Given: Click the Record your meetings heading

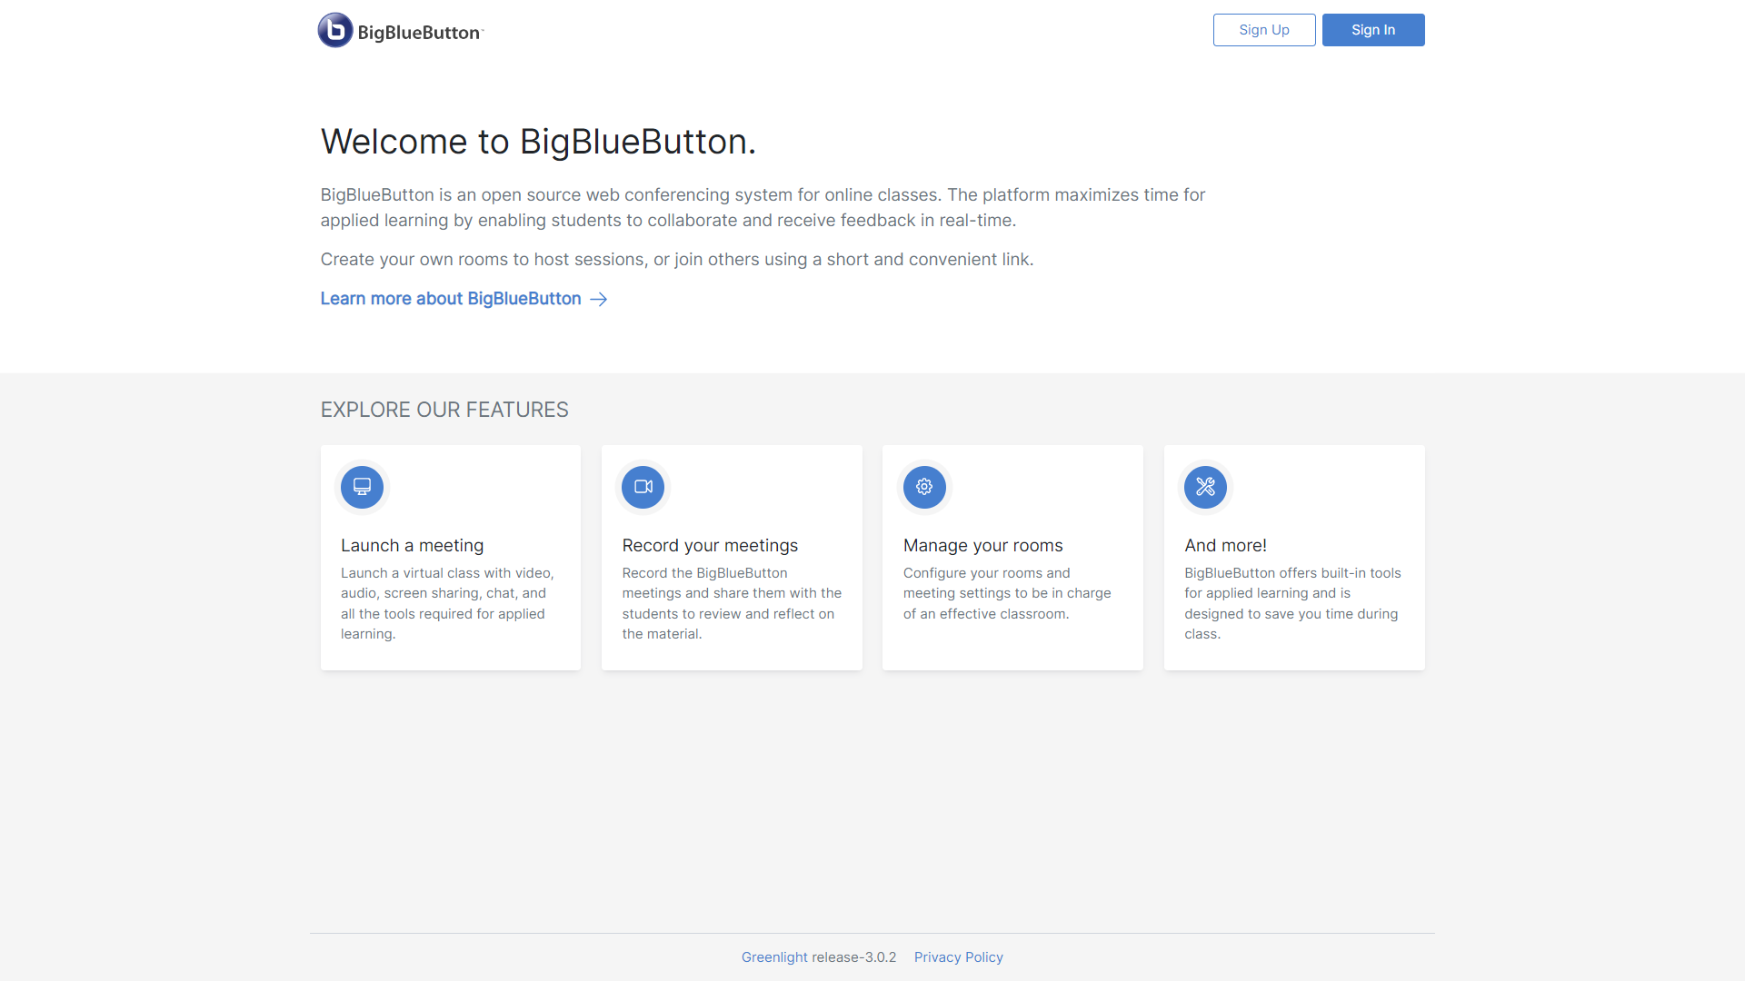Looking at the screenshot, I should pos(710,545).
